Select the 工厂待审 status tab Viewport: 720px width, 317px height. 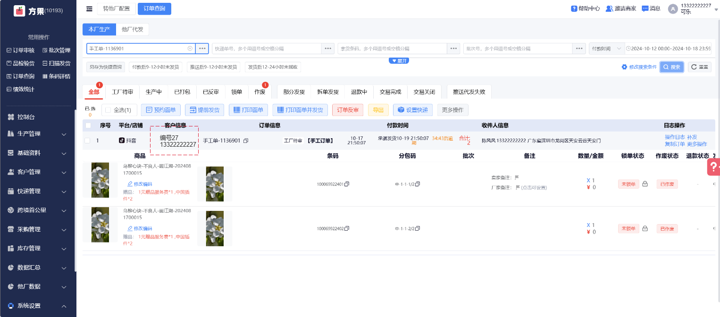[x=122, y=92]
